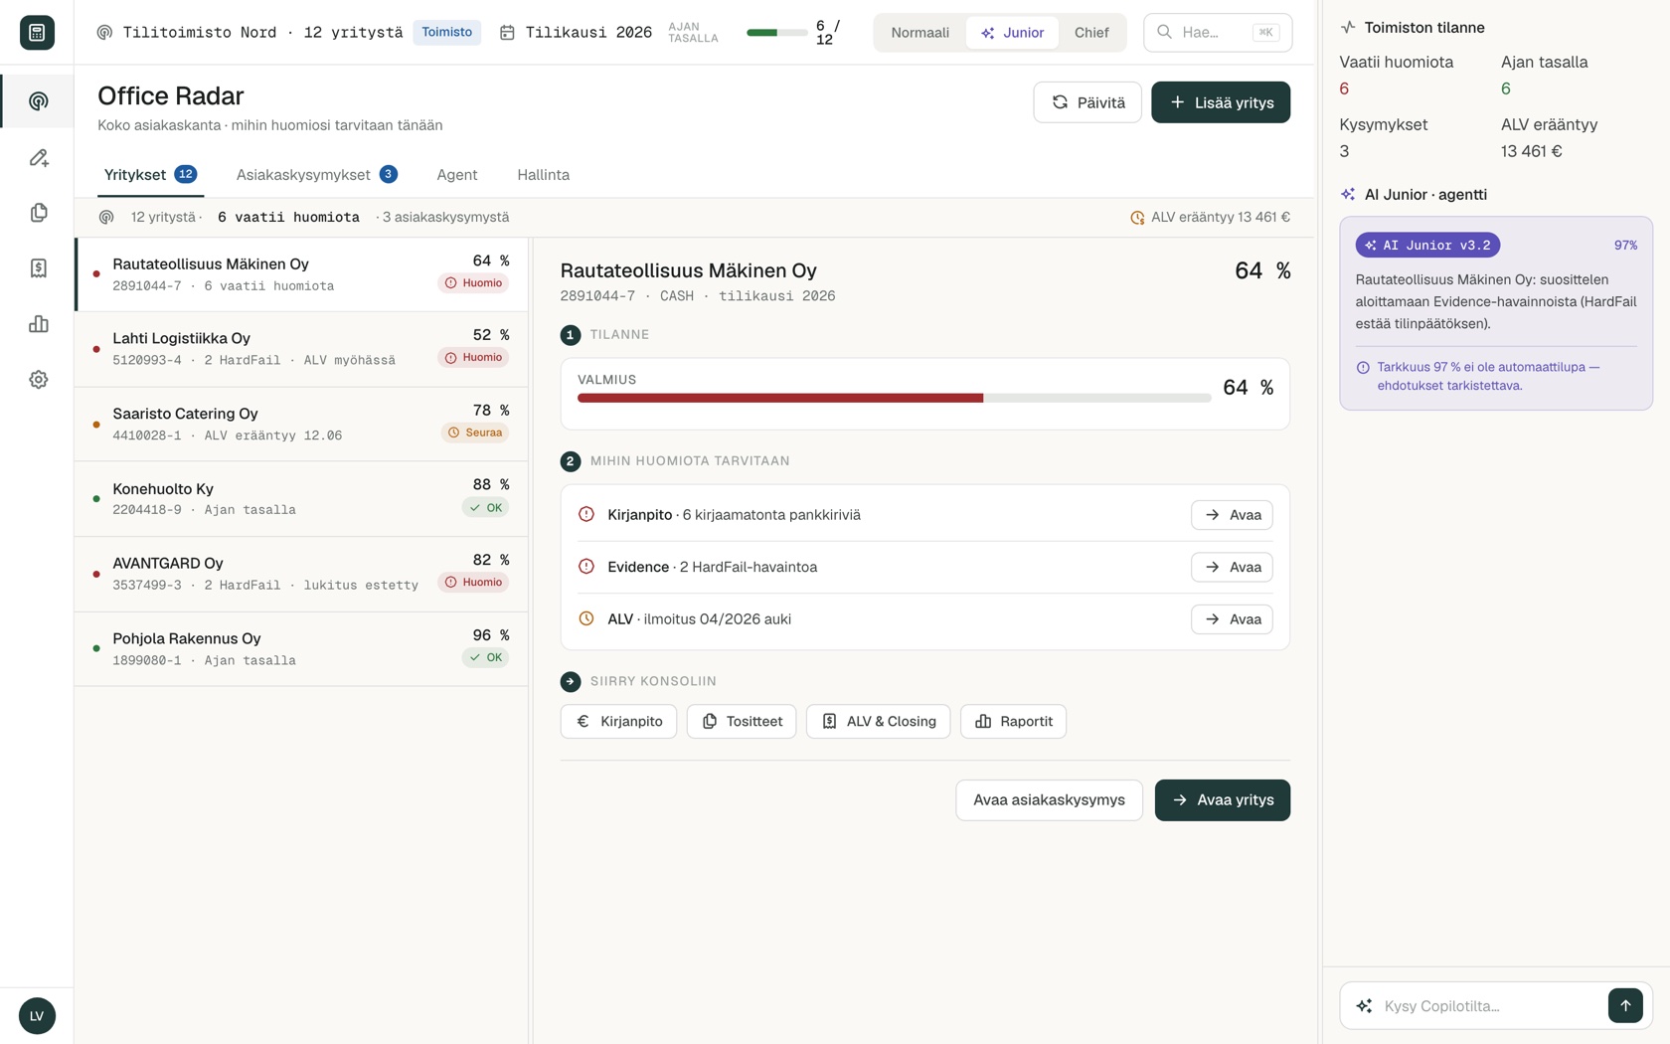1670x1044 pixels.
Task: Click alert icon beside Kirjanpito item
Action: tap(586, 515)
